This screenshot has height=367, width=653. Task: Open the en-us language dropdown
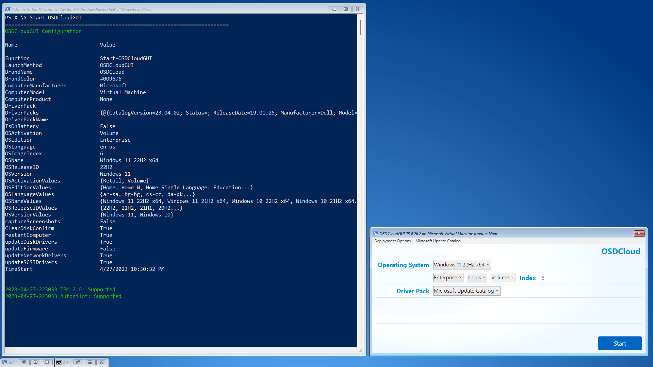click(x=476, y=278)
